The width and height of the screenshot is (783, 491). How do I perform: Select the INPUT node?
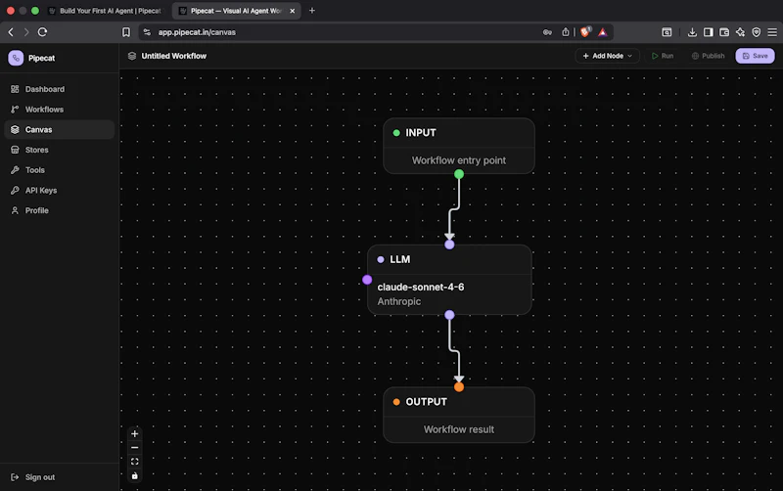pyautogui.click(x=459, y=146)
